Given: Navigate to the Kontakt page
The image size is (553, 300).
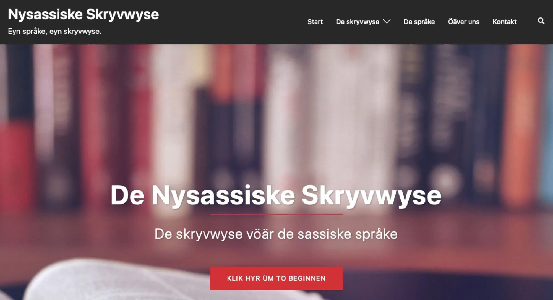Looking at the screenshot, I should 505,22.
